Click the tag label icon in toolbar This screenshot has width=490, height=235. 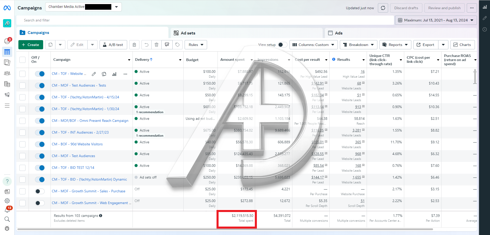click(177, 45)
